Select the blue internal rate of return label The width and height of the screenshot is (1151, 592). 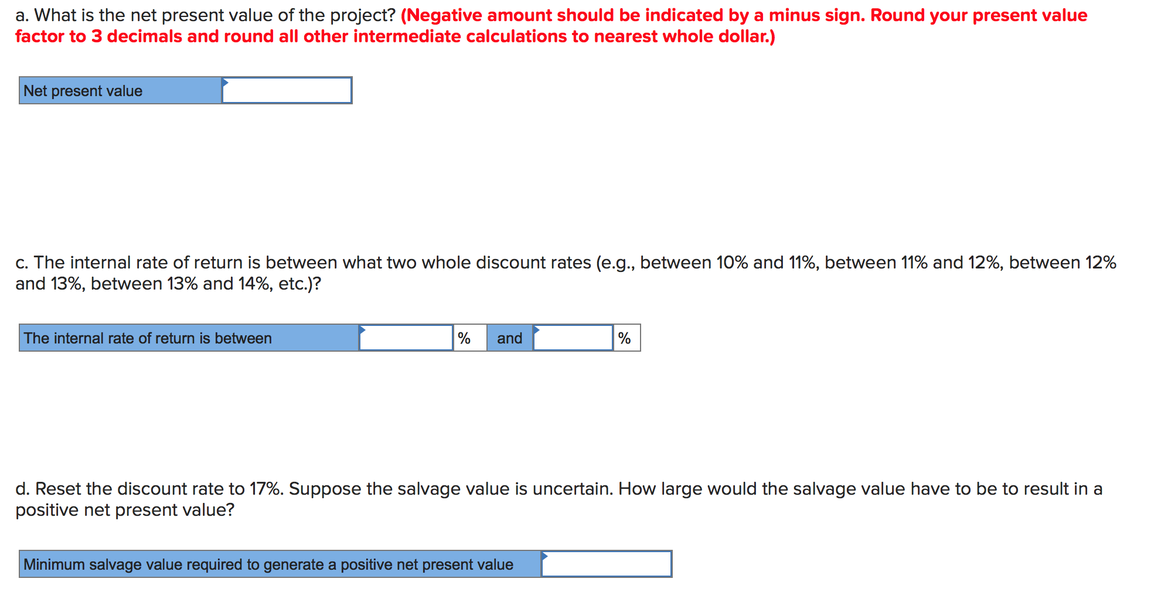[x=189, y=338]
